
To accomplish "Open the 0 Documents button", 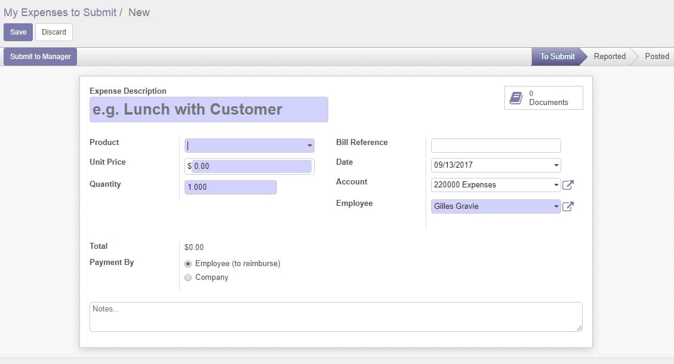I will [x=544, y=98].
